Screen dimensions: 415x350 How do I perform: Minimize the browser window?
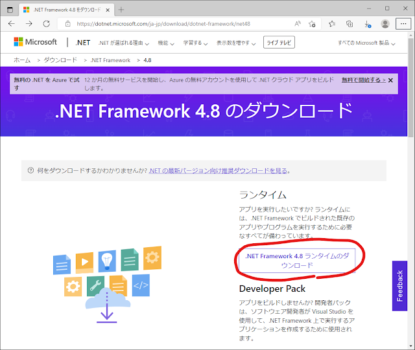point(369,8)
